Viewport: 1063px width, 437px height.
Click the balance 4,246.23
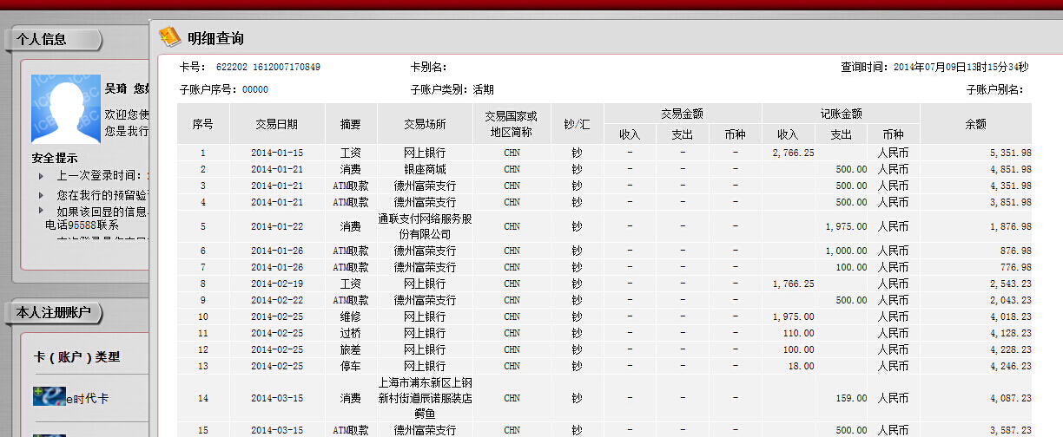[x=1010, y=366]
